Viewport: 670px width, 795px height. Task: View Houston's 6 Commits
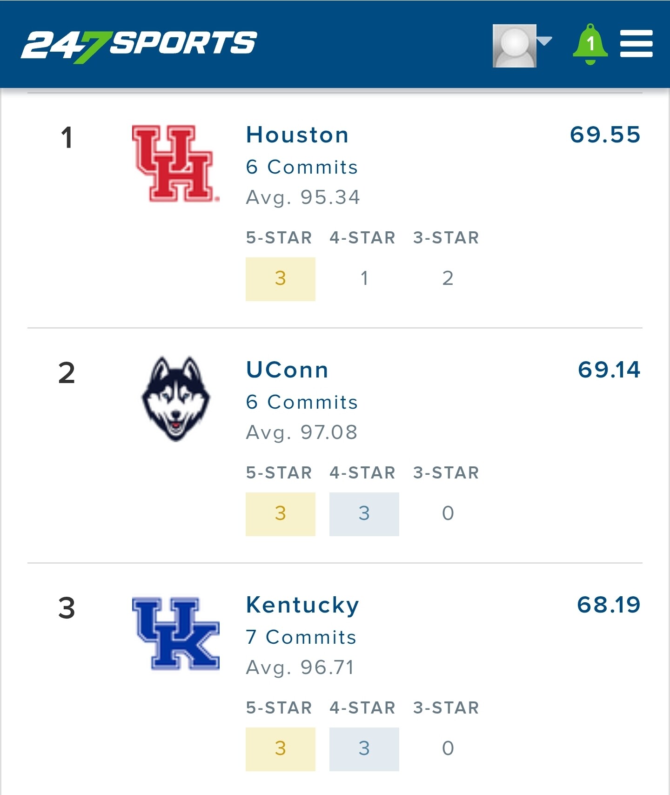tap(302, 167)
